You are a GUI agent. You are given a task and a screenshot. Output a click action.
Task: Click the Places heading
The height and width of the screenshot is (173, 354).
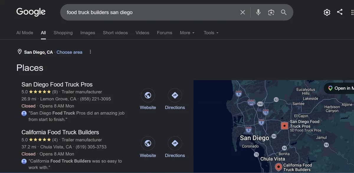[x=30, y=68]
